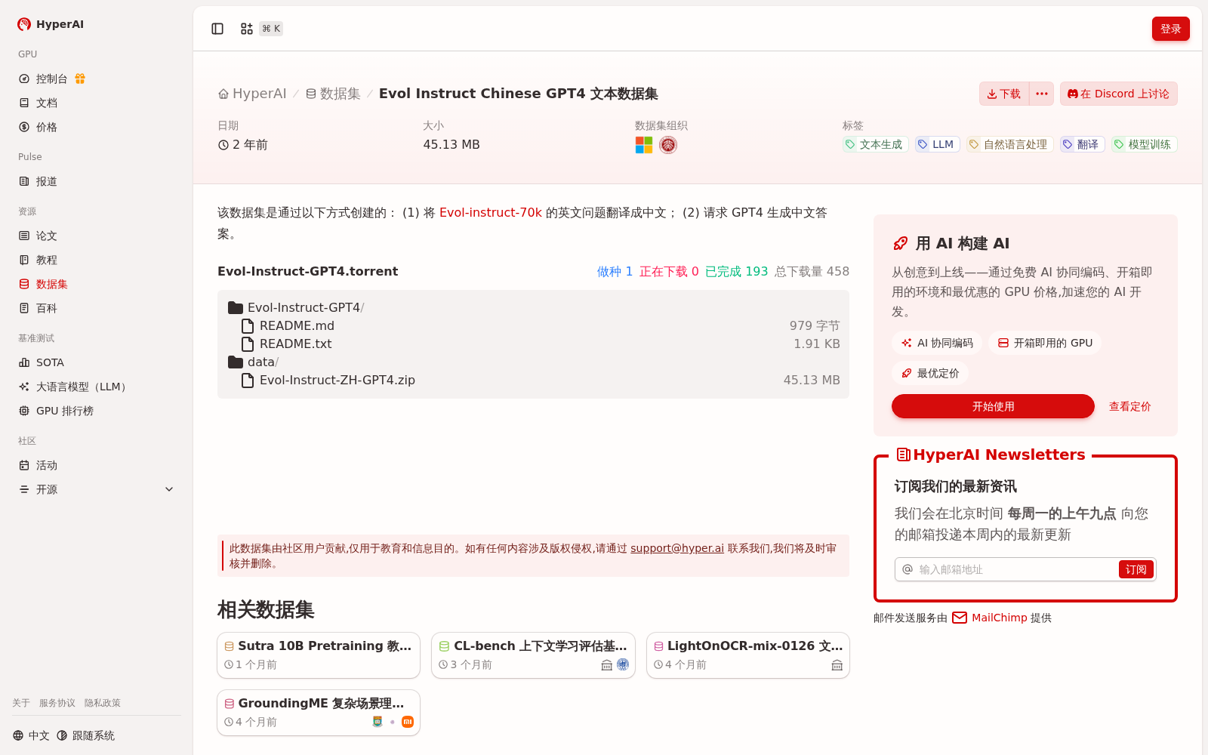
Task: Click the 已完成 193 stat
Action: [x=736, y=272]
